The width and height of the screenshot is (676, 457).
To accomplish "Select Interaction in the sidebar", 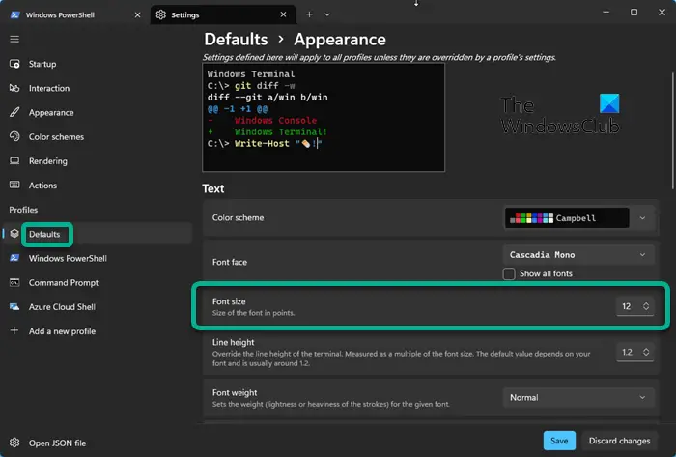I will [48, 88].
